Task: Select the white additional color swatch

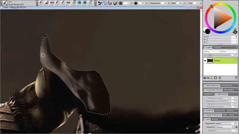Action: coord(205,29)
